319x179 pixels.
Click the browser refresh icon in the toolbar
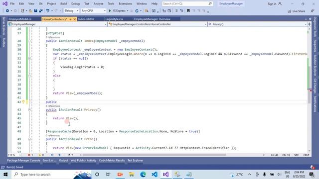137,11
